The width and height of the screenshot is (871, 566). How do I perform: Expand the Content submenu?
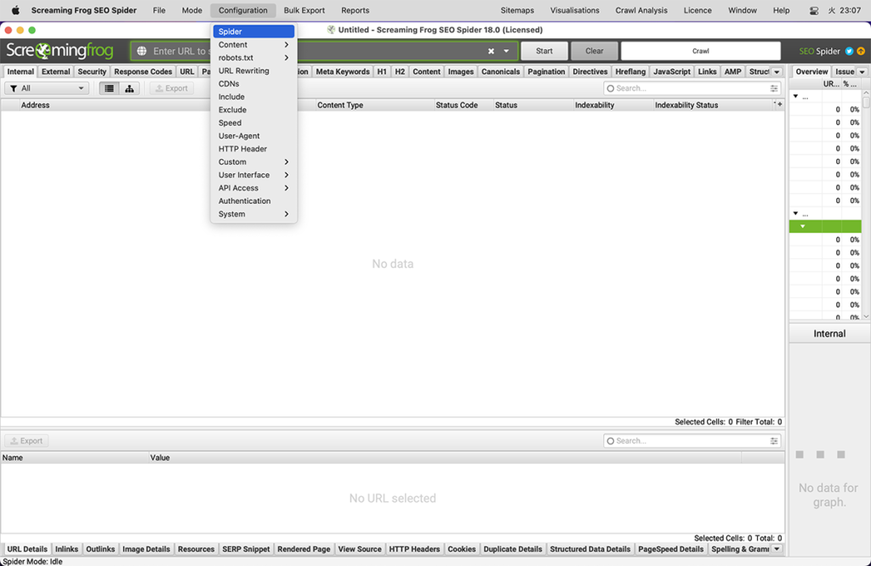[x=253, y=44]
